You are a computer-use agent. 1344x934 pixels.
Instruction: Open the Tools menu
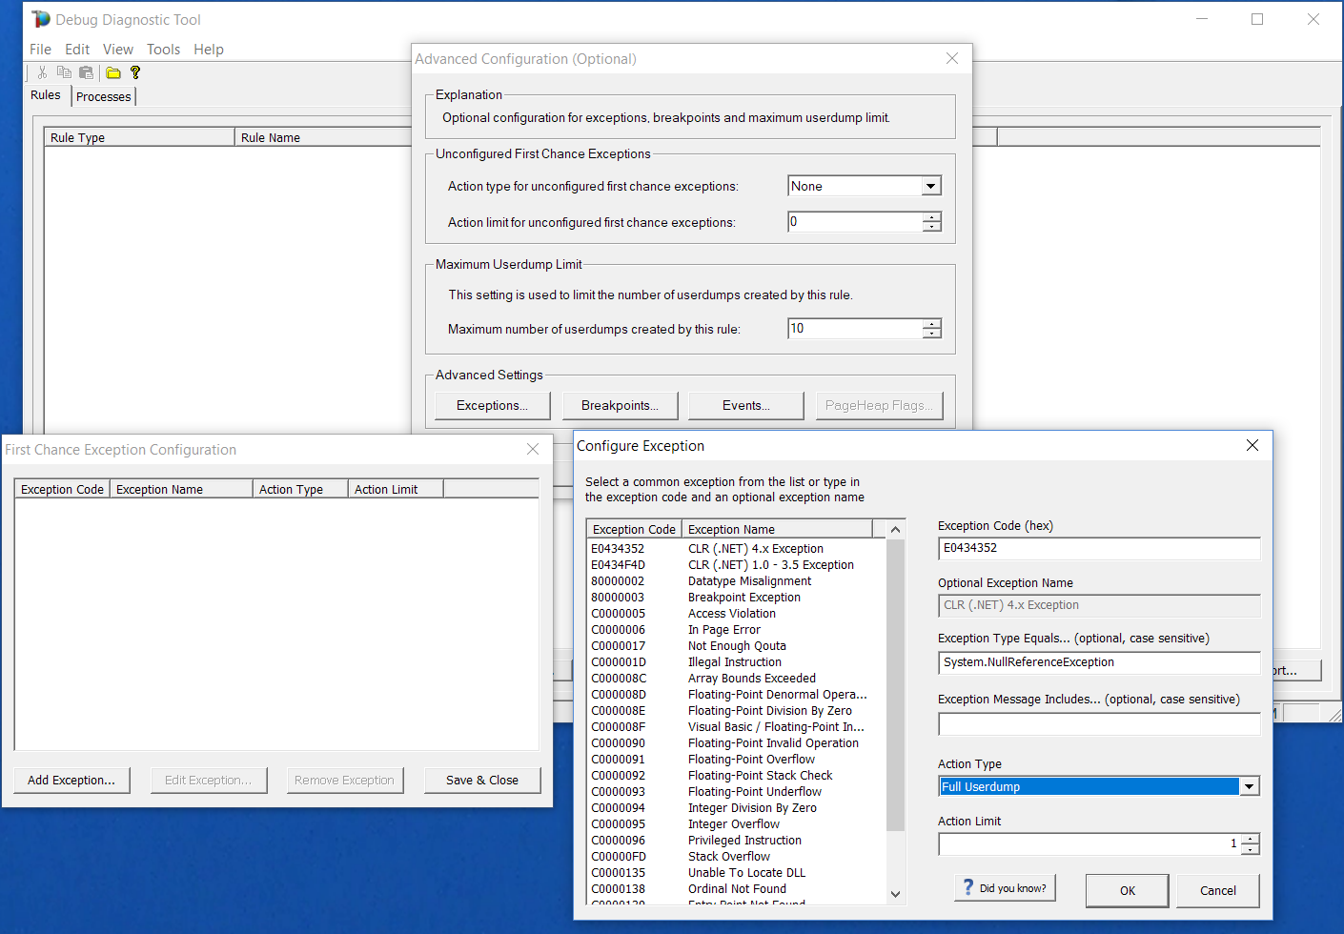[163, 50]
